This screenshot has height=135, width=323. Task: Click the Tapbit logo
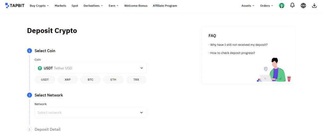point(15,6)
